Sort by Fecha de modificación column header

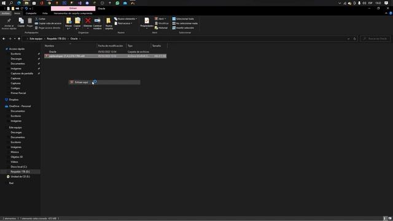click(x=112, y=46)
